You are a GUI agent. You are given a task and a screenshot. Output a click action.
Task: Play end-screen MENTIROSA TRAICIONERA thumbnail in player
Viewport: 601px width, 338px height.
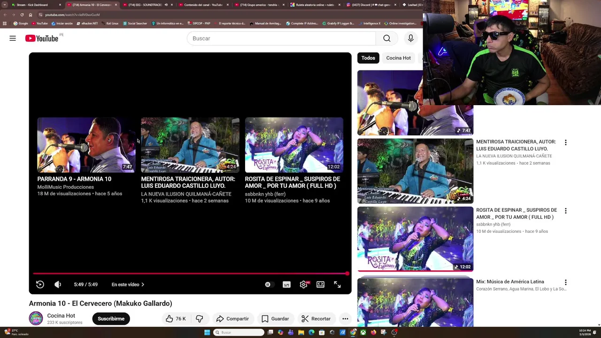click(190, 145)
